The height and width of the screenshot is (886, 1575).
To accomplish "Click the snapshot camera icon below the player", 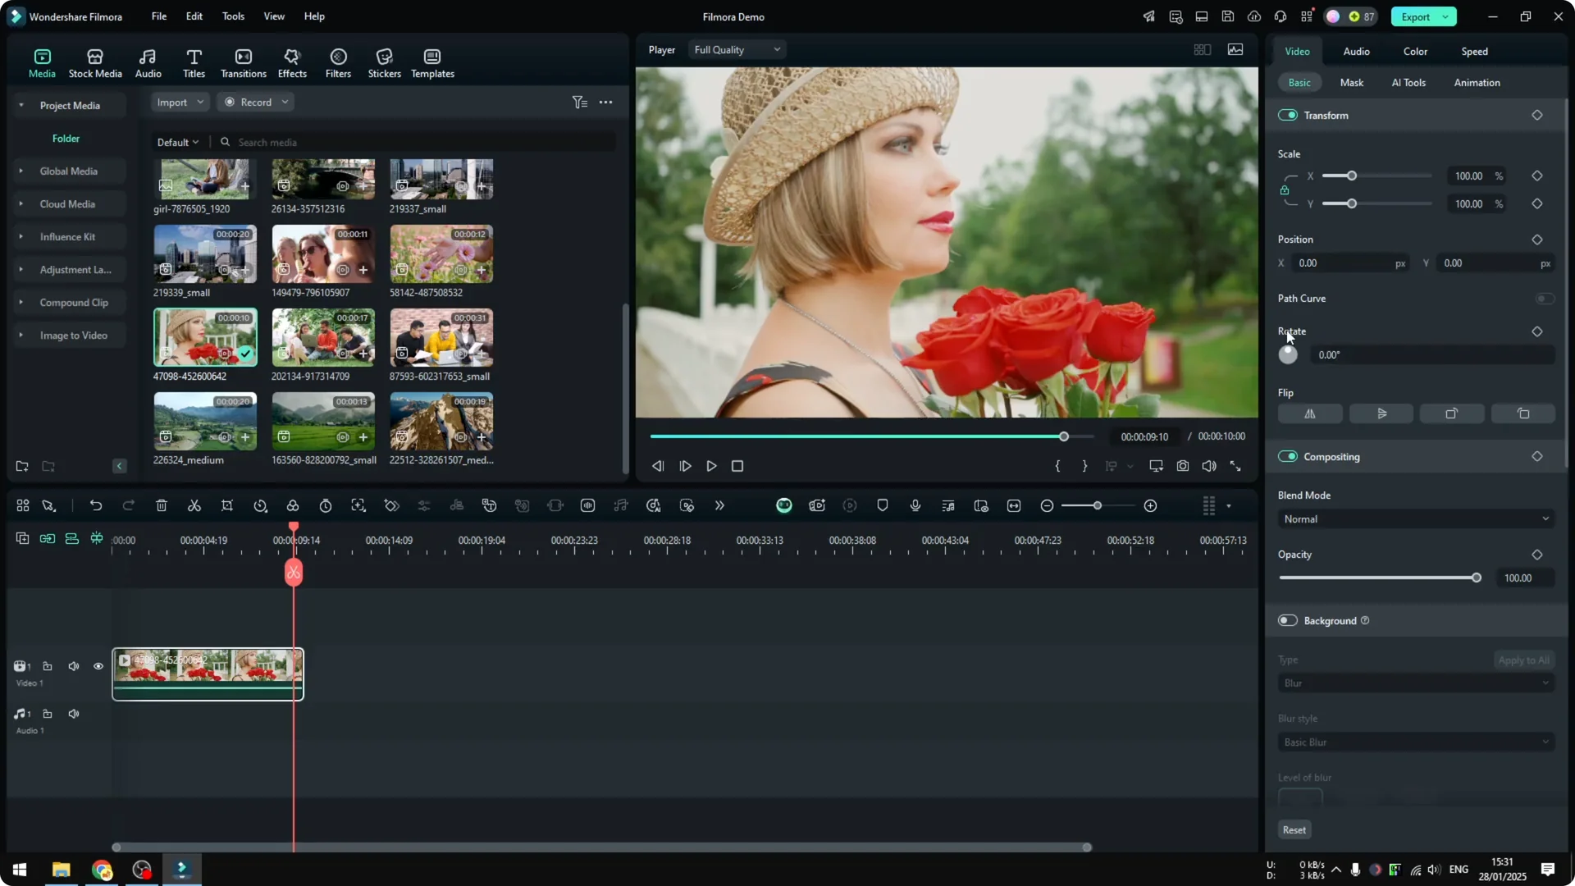I will tap(1182, 466).
